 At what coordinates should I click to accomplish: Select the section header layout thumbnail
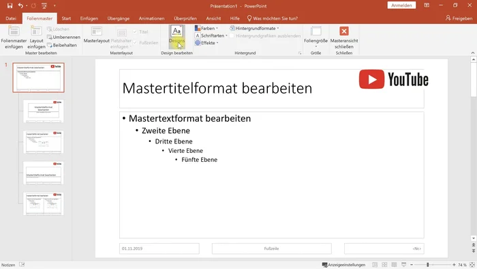(44, 173)
